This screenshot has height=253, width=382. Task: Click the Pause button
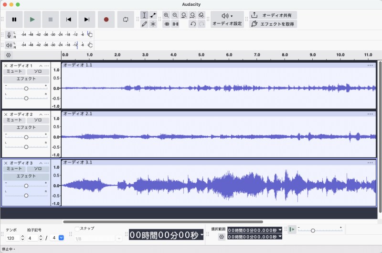14,20
